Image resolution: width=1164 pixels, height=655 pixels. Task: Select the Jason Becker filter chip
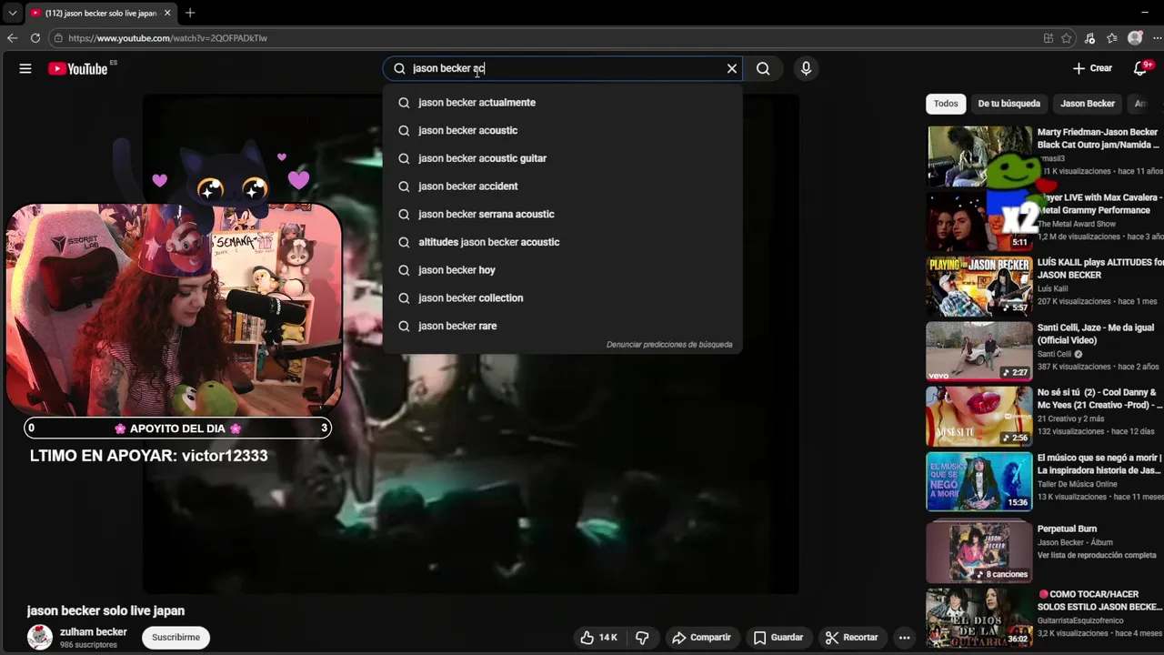click(x=1087, y=104)
